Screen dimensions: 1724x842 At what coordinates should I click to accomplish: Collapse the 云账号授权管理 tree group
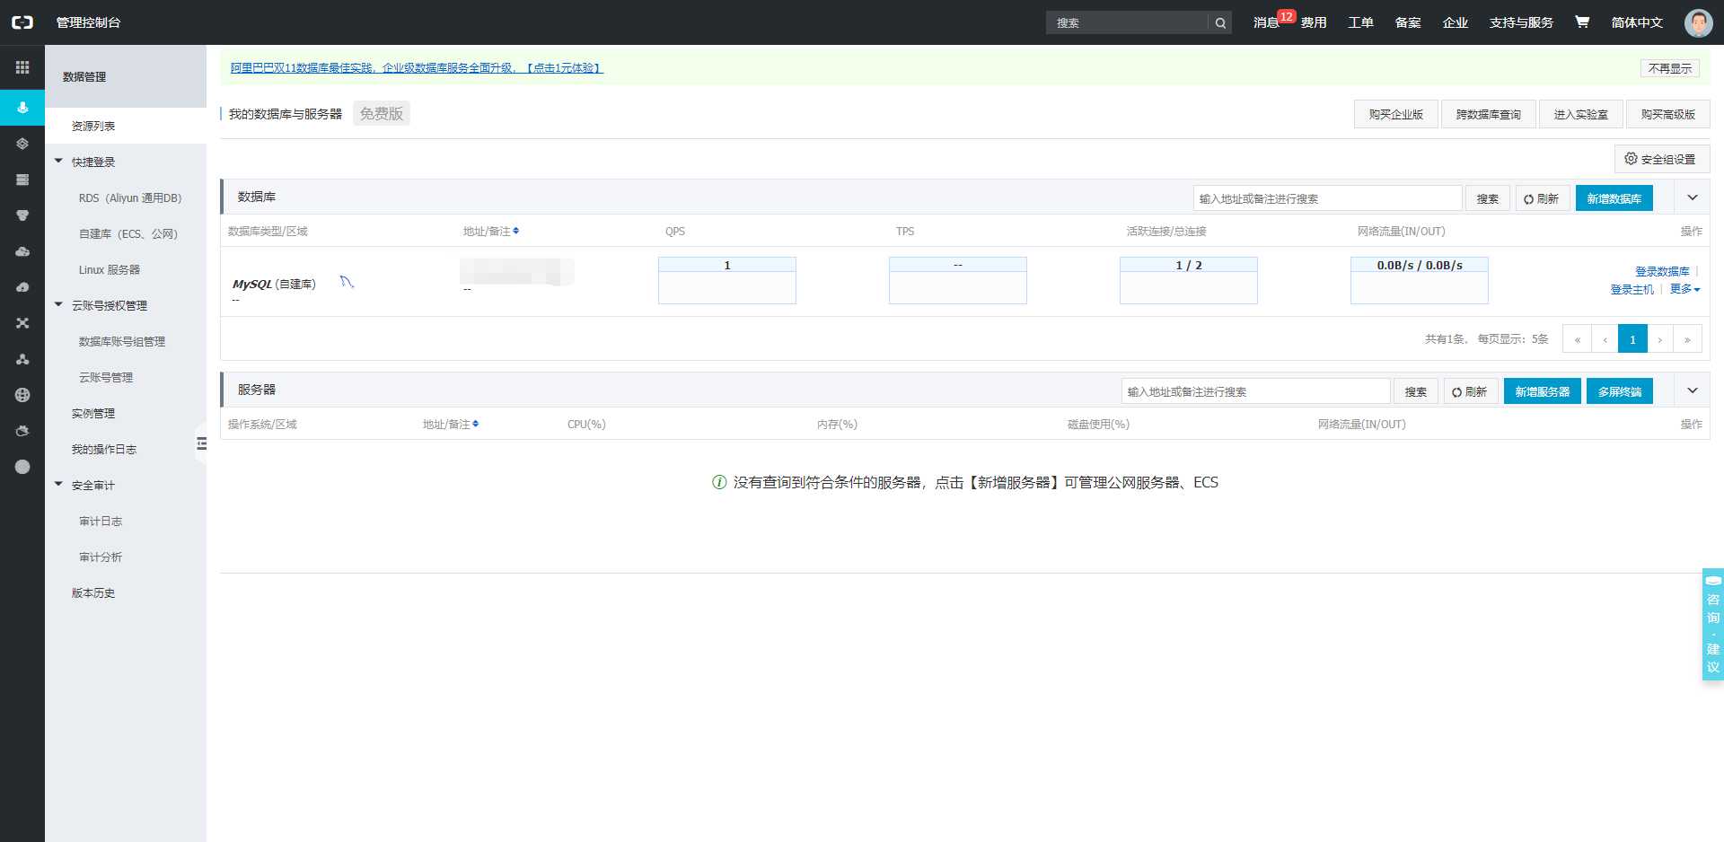coord(58,305)
